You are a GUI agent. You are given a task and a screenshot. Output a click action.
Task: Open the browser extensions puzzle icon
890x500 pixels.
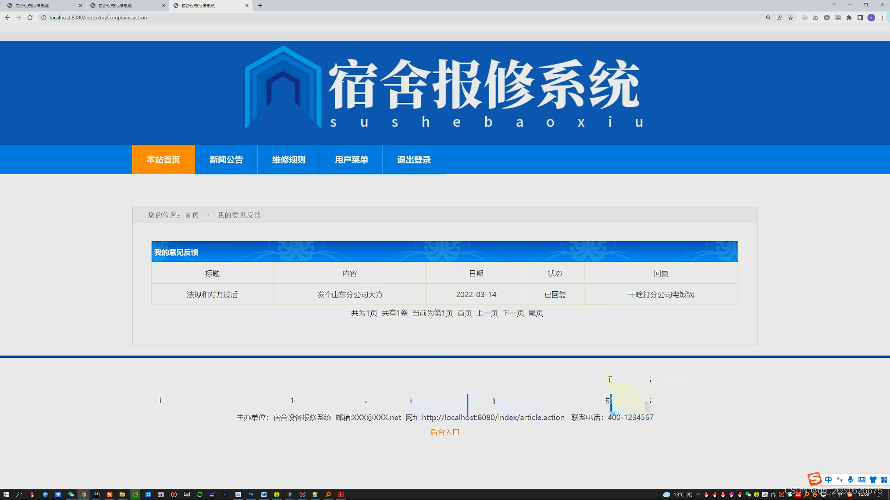point(849,18)
